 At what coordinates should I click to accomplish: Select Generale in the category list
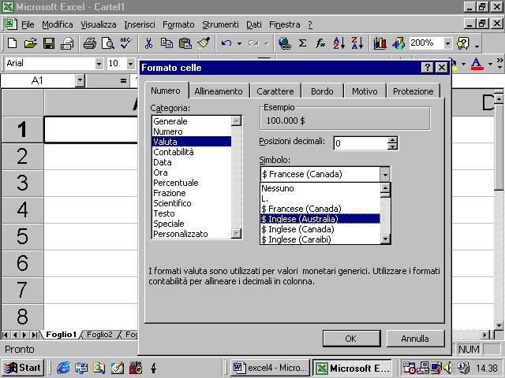coord(191,121)
